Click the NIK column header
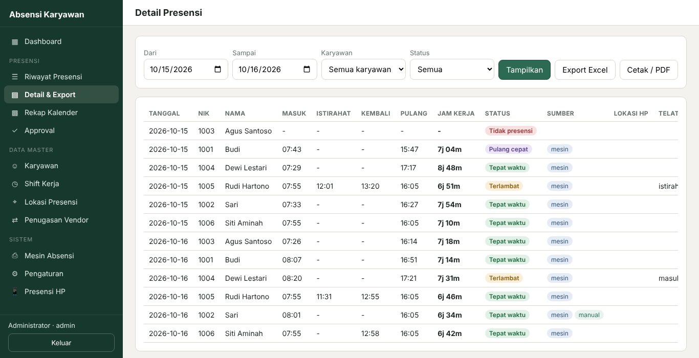Viewport: 699px width, 358px height. [204, 114]
